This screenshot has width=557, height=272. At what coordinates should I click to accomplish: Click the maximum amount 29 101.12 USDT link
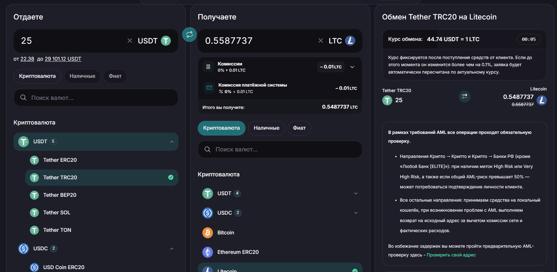pos(63,59)
